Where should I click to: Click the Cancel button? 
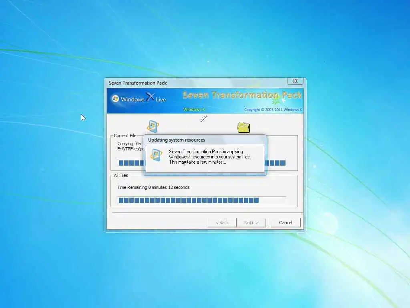285,223
